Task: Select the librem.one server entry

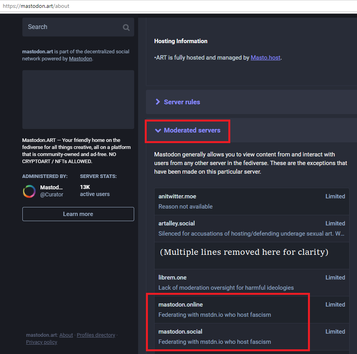Action: [251, 282]
